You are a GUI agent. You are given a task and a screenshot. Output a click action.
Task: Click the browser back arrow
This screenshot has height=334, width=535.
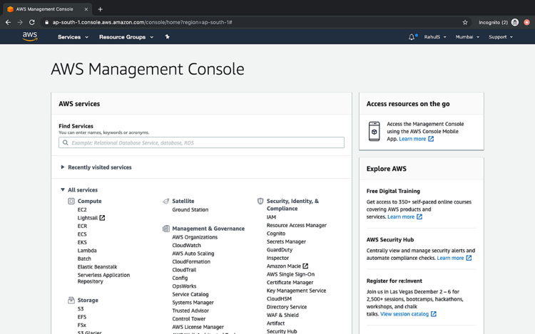[x=9, y=22]
